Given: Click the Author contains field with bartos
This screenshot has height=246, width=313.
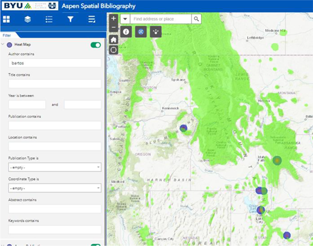Looking at the screenshot, I should click(55, 63).
